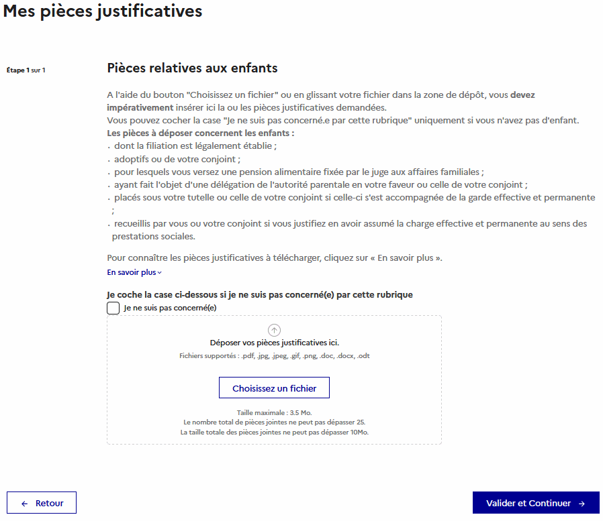
Task: Click the "Mes pièces justificatives" page title
Action: click(102, 11)
